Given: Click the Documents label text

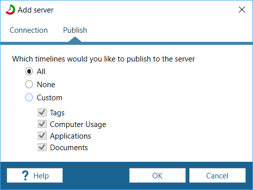Looking at the screenshot, I should coord(69,148).
